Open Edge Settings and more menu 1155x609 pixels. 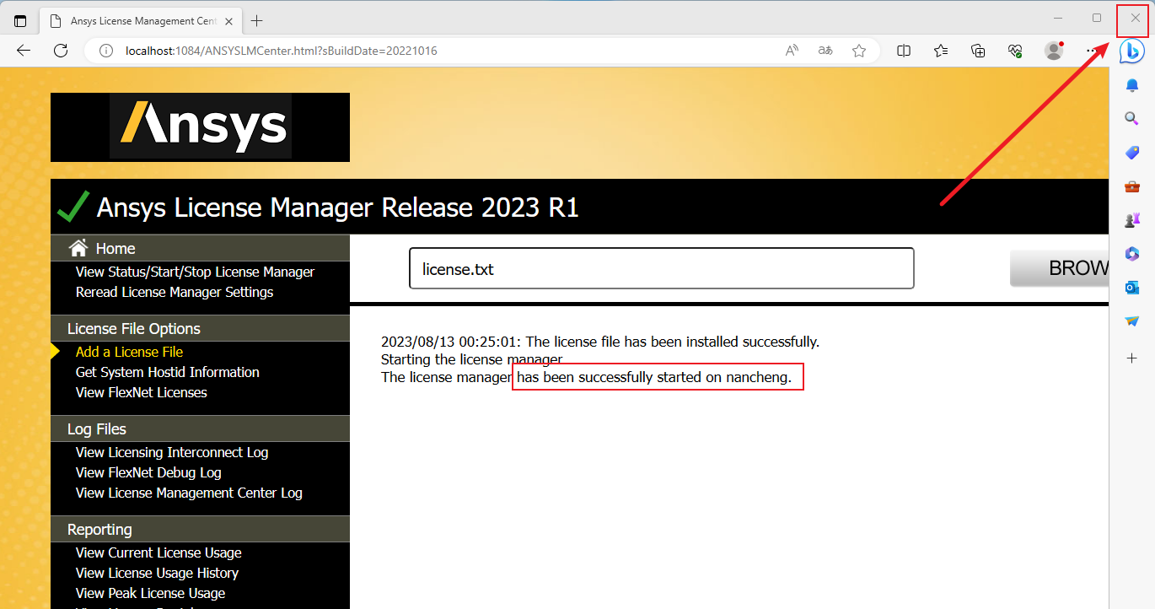pos(1092,51)
